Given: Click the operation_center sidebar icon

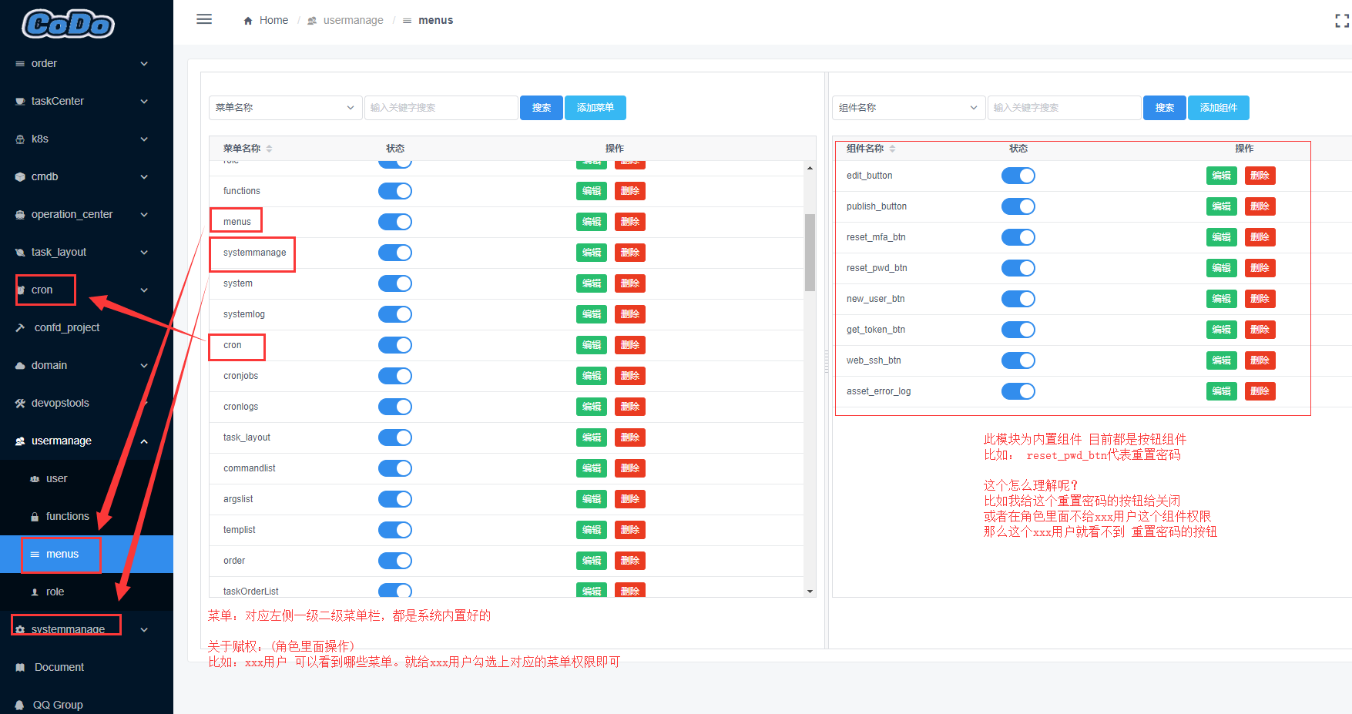Looking at the screenshot, I should click(x=20, y=215).
